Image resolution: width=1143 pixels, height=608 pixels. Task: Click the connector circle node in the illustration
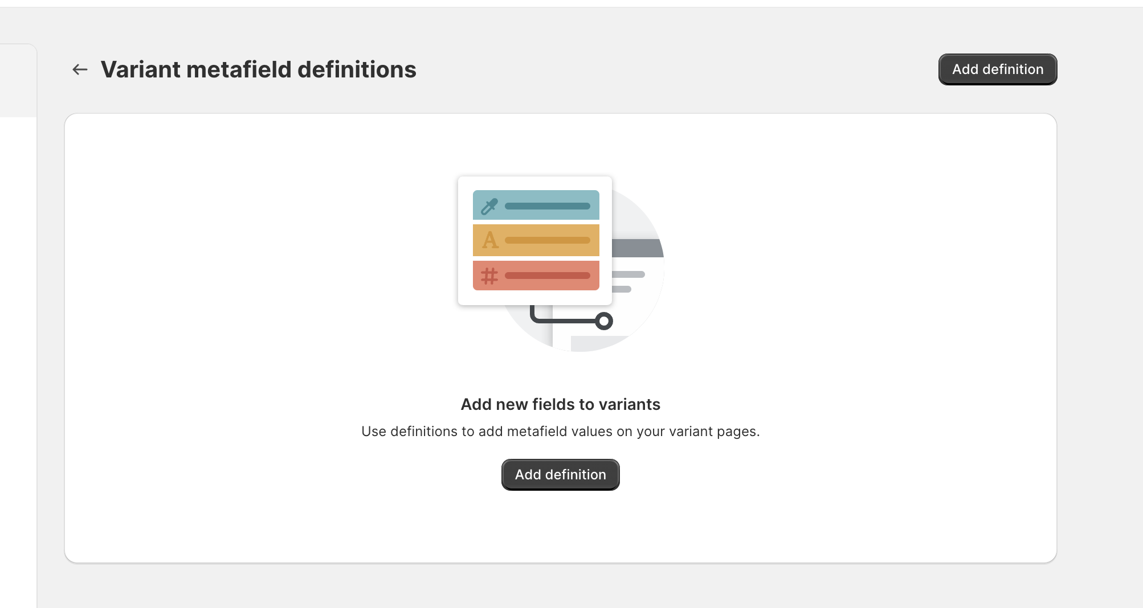[x=604, y=321]
